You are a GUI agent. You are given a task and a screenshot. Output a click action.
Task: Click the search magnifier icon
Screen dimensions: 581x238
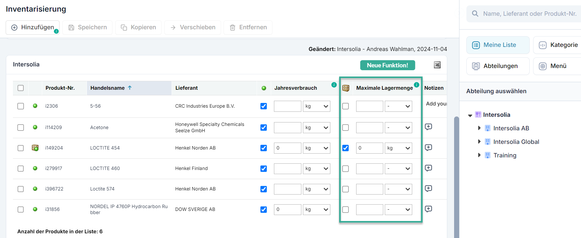(x=475, y=14)
